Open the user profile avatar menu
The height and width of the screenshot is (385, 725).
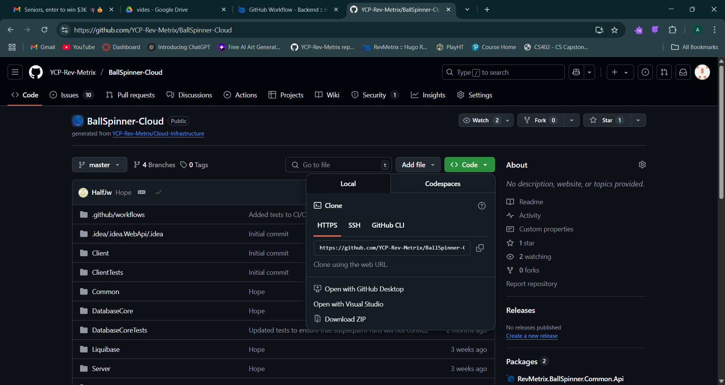pyautogui.click(x=702, y=72)
